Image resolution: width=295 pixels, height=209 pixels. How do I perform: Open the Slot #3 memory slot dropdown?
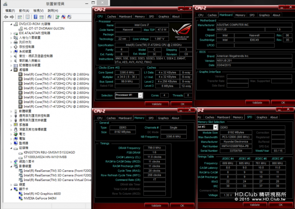[215, 127]
